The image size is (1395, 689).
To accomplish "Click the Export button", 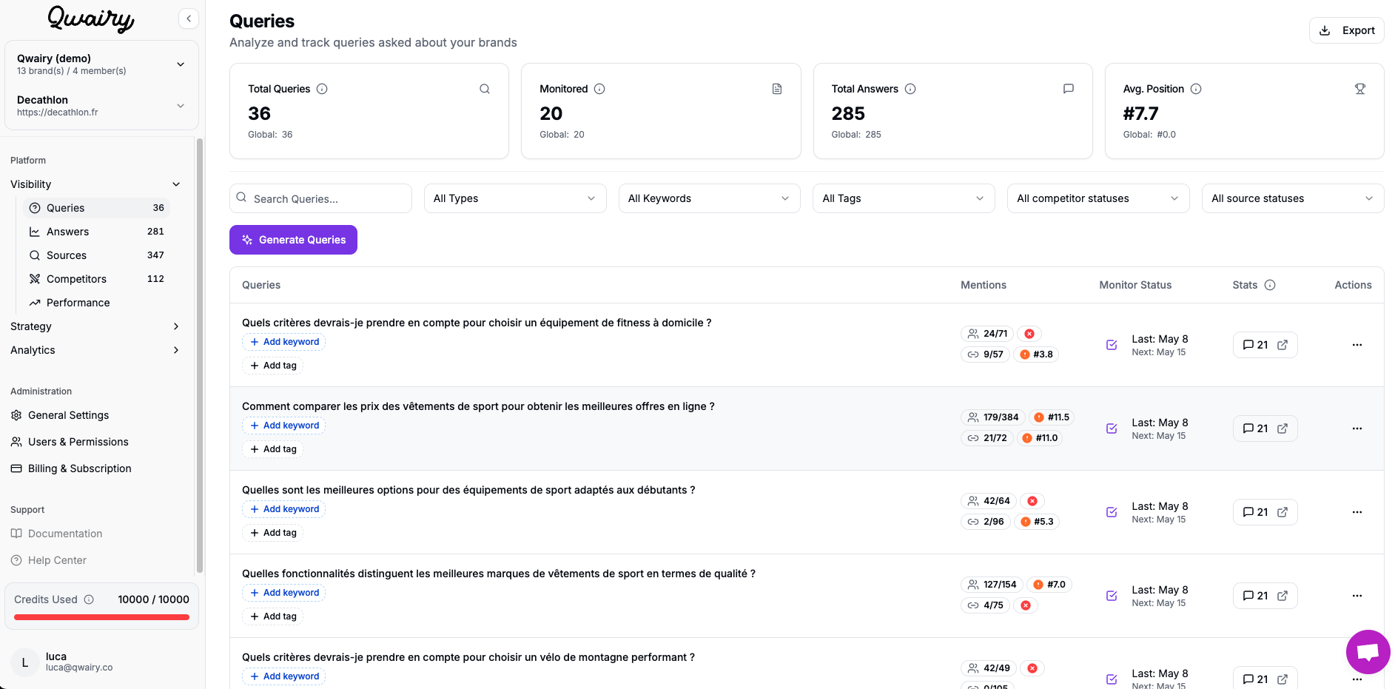I will 1347,30.
